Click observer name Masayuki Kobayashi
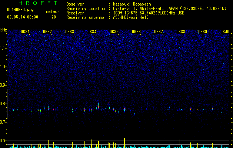The image size is (233, 148). tap(133, 4)
